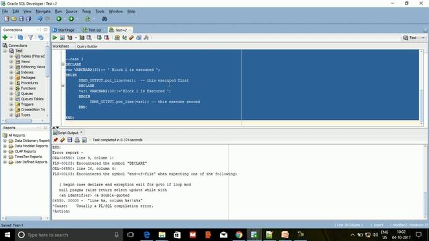Open the Tools menu
This screenshot has height=241, width=429.
click(100, 11)
